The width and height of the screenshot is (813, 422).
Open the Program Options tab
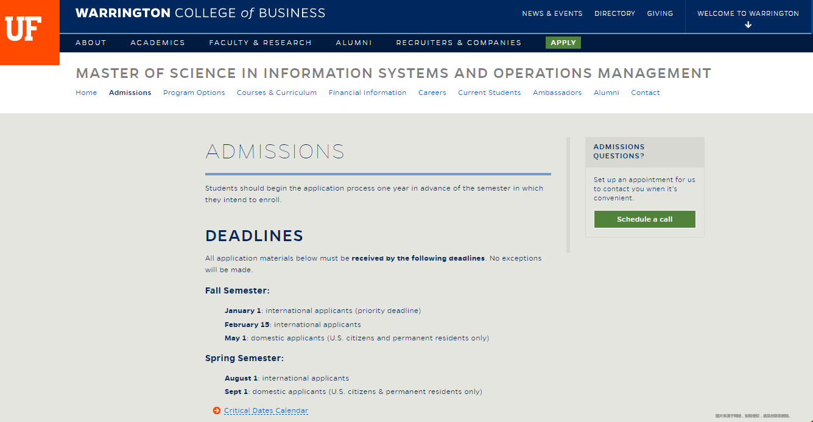(194, 93)
